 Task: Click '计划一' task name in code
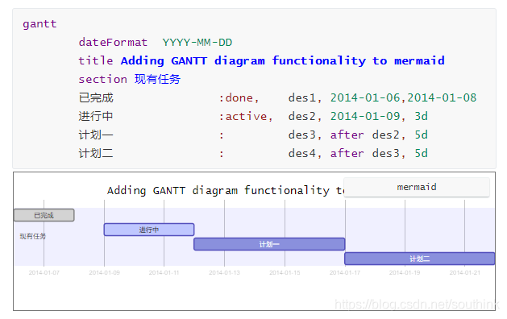(x=96, y=135)
